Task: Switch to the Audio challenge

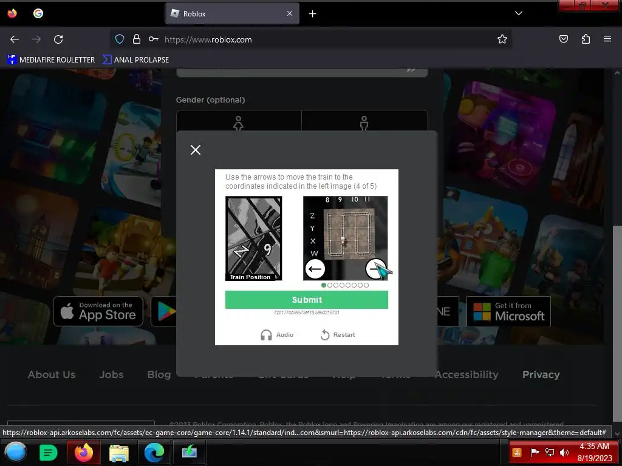Action: [x=277, y=335]
